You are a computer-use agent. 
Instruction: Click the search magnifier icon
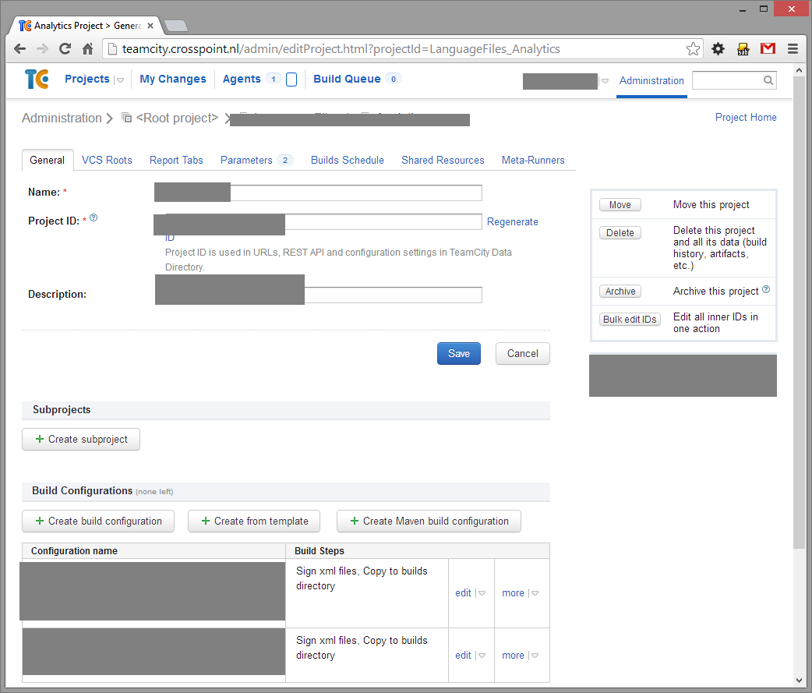click(768, 80)
